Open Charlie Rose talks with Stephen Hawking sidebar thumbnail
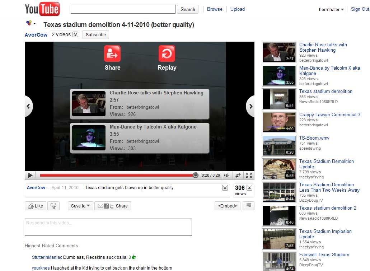This screenshot has height=271, width=370. pyautogui.click(x=279, y=52)
